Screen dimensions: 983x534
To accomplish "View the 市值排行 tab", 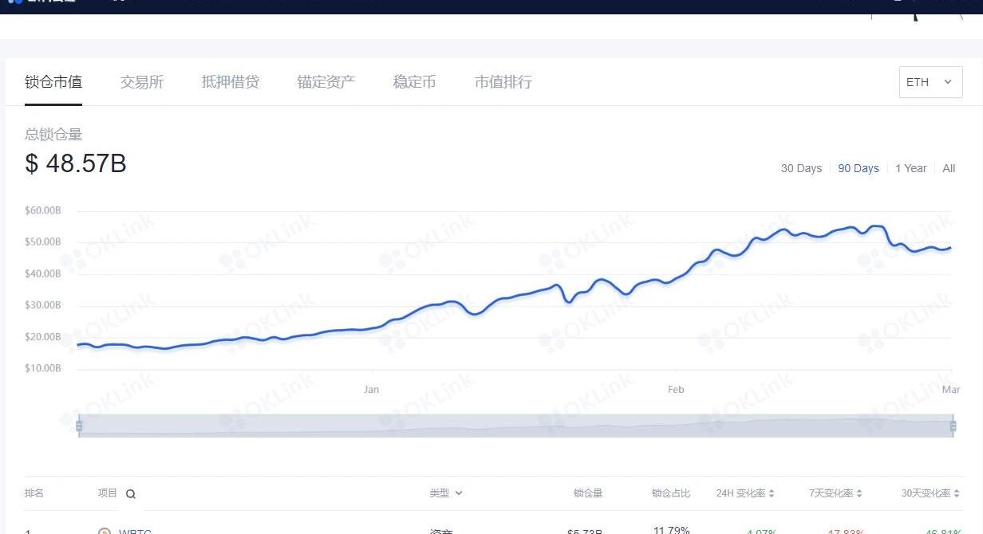I will [x=503, y=82].
